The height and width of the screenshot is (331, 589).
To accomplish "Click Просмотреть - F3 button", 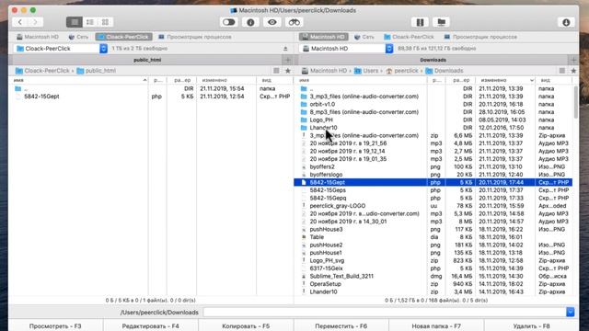I will pos(55,325).
